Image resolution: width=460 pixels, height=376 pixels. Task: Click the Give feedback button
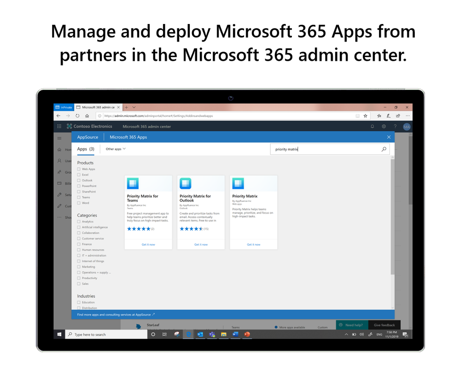coord(384,325)
